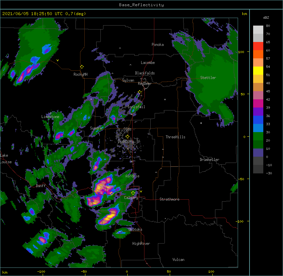
Task: Select the yellow diamond marker above Calgary
Action: [x=133, y=193]
